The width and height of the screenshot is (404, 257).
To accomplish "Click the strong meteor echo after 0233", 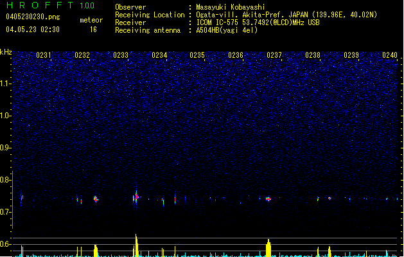I will click(136, 197).
